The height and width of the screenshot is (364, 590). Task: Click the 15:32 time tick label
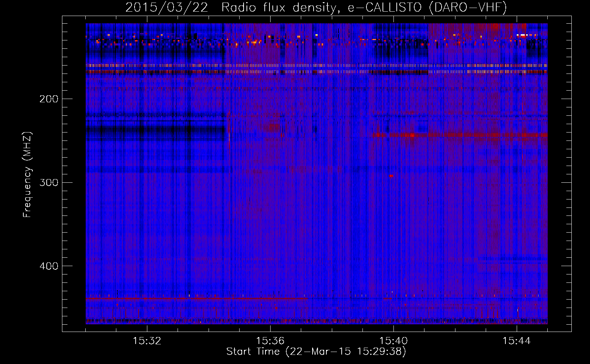[147, 341]
